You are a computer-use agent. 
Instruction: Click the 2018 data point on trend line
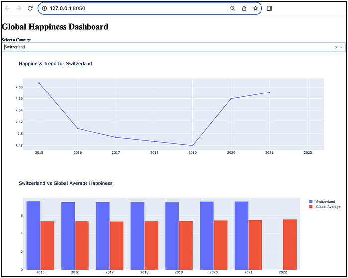[x=154, y=141]
